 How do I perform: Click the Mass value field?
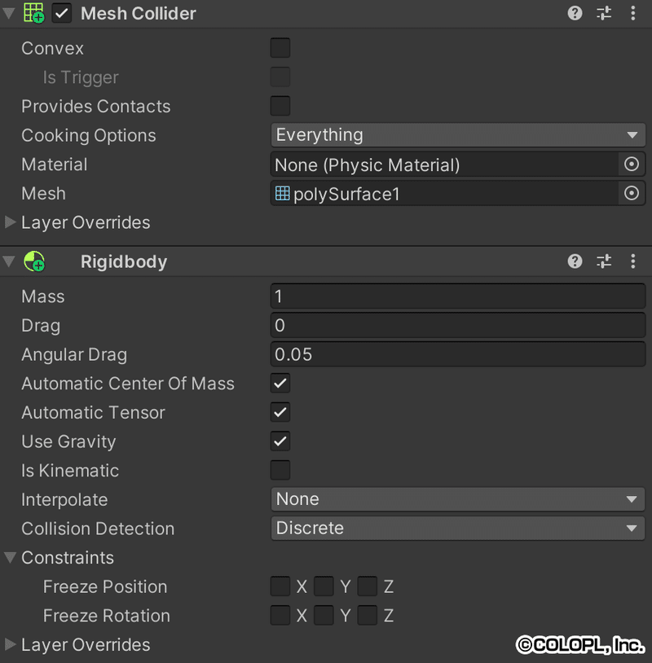click(x=457, y=296)
